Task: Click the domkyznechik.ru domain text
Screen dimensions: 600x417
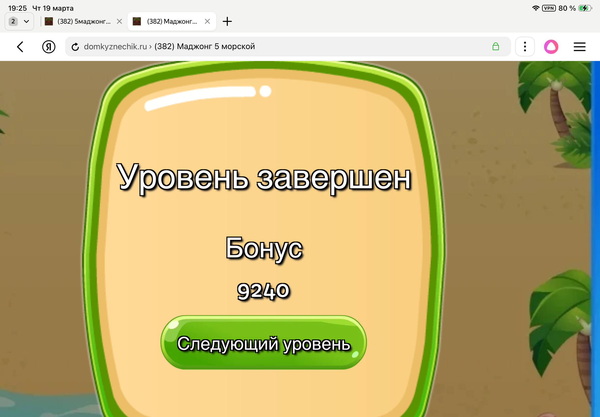Action: (115, 47)
